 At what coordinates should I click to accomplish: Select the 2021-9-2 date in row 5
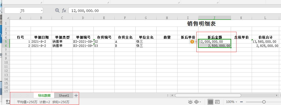pos(41,42)
